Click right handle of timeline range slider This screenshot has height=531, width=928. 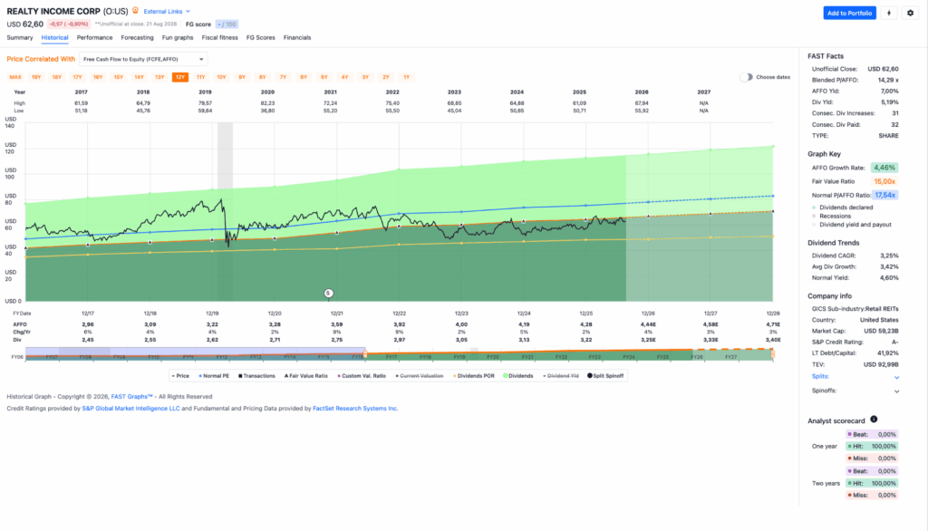point(772,354)
